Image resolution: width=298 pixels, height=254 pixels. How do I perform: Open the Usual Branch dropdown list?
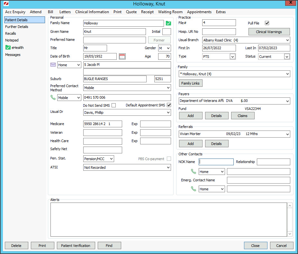(x=287, y=41)
